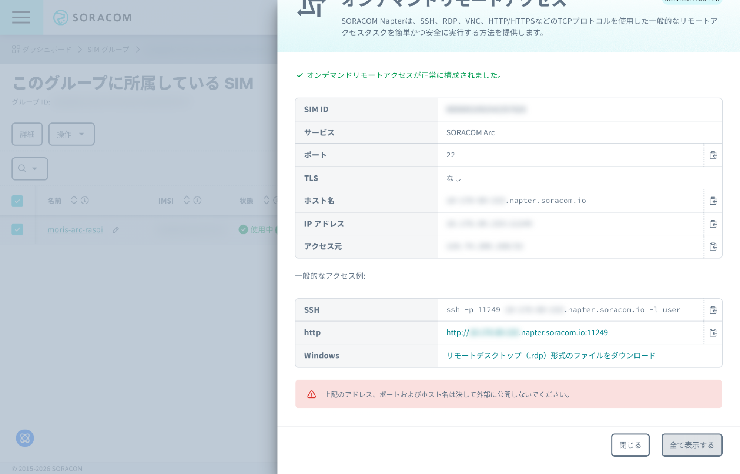
Task: Click the 使用中 status of moris-arc-raspi
Action: tap(257, 229)
